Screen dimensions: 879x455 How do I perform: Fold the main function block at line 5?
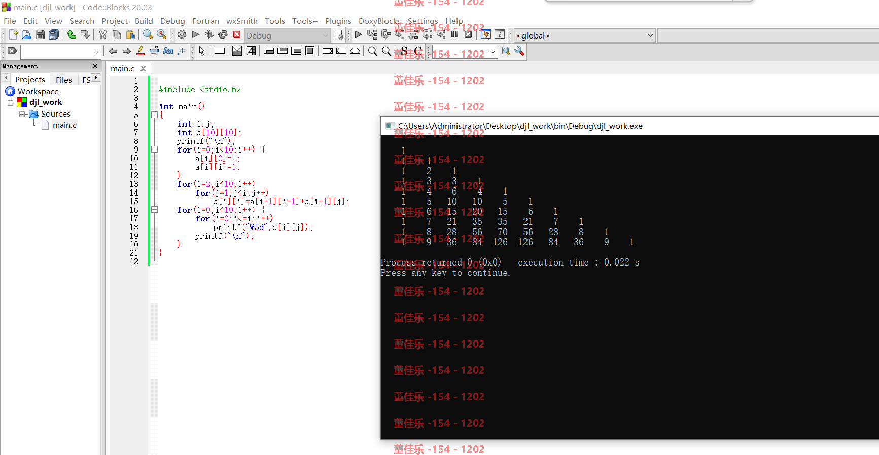coord(154,115)
